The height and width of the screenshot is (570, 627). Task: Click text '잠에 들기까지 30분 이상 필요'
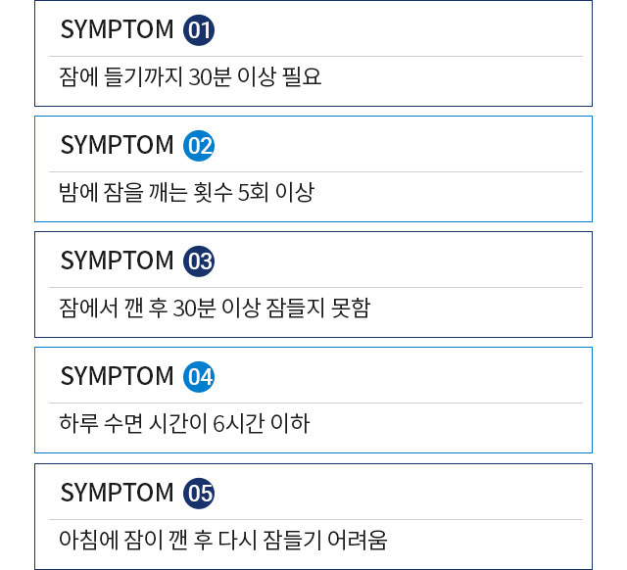(190, 76)
